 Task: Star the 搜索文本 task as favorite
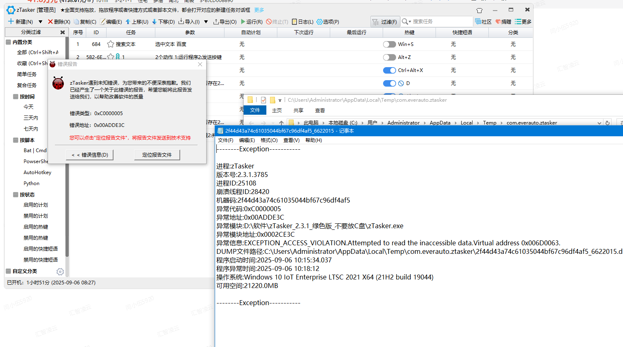pyautogui.click(x=110, y=44)
